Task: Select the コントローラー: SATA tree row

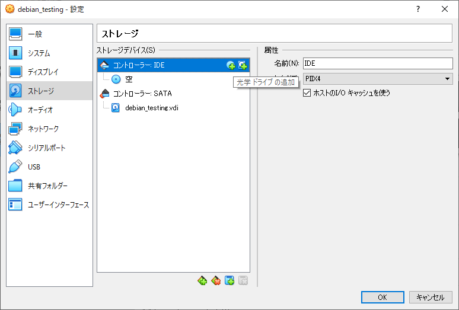Action: pos(173,94)
